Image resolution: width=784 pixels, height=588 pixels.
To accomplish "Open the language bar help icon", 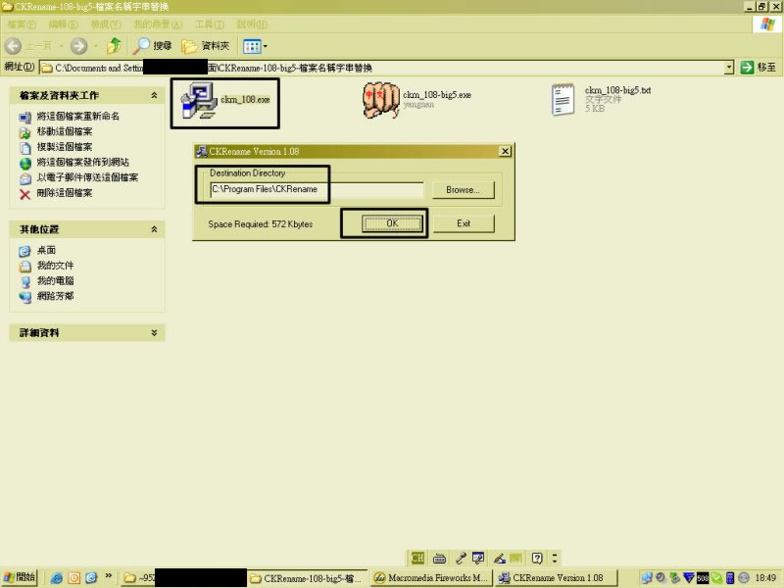I will [537, 558].
